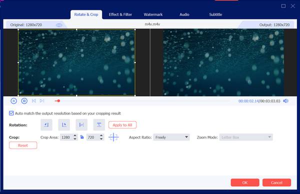Image resolution: width=300 pixels, height=194 pixels.
Task: Rotate video 90 degrees left
Action: pyautogui.click(x=46, y=125)
